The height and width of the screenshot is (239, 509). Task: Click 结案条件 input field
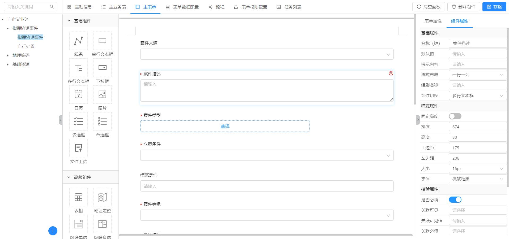point(267,186)
